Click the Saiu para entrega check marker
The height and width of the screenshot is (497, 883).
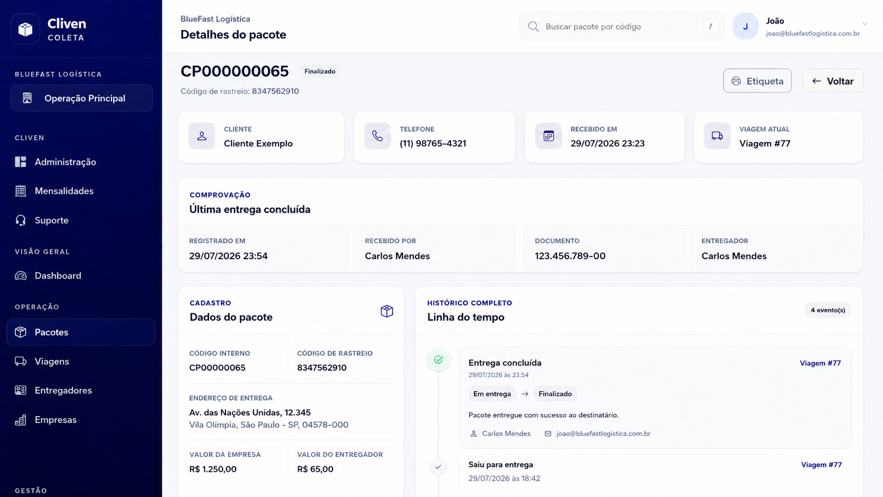click(438, 467)
